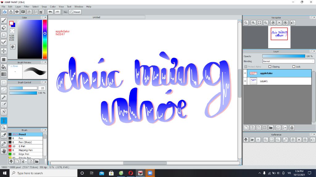Viewport: 316px width, 177px height.
Task: Select the transparent color swatch
Action: click(12, 31)
